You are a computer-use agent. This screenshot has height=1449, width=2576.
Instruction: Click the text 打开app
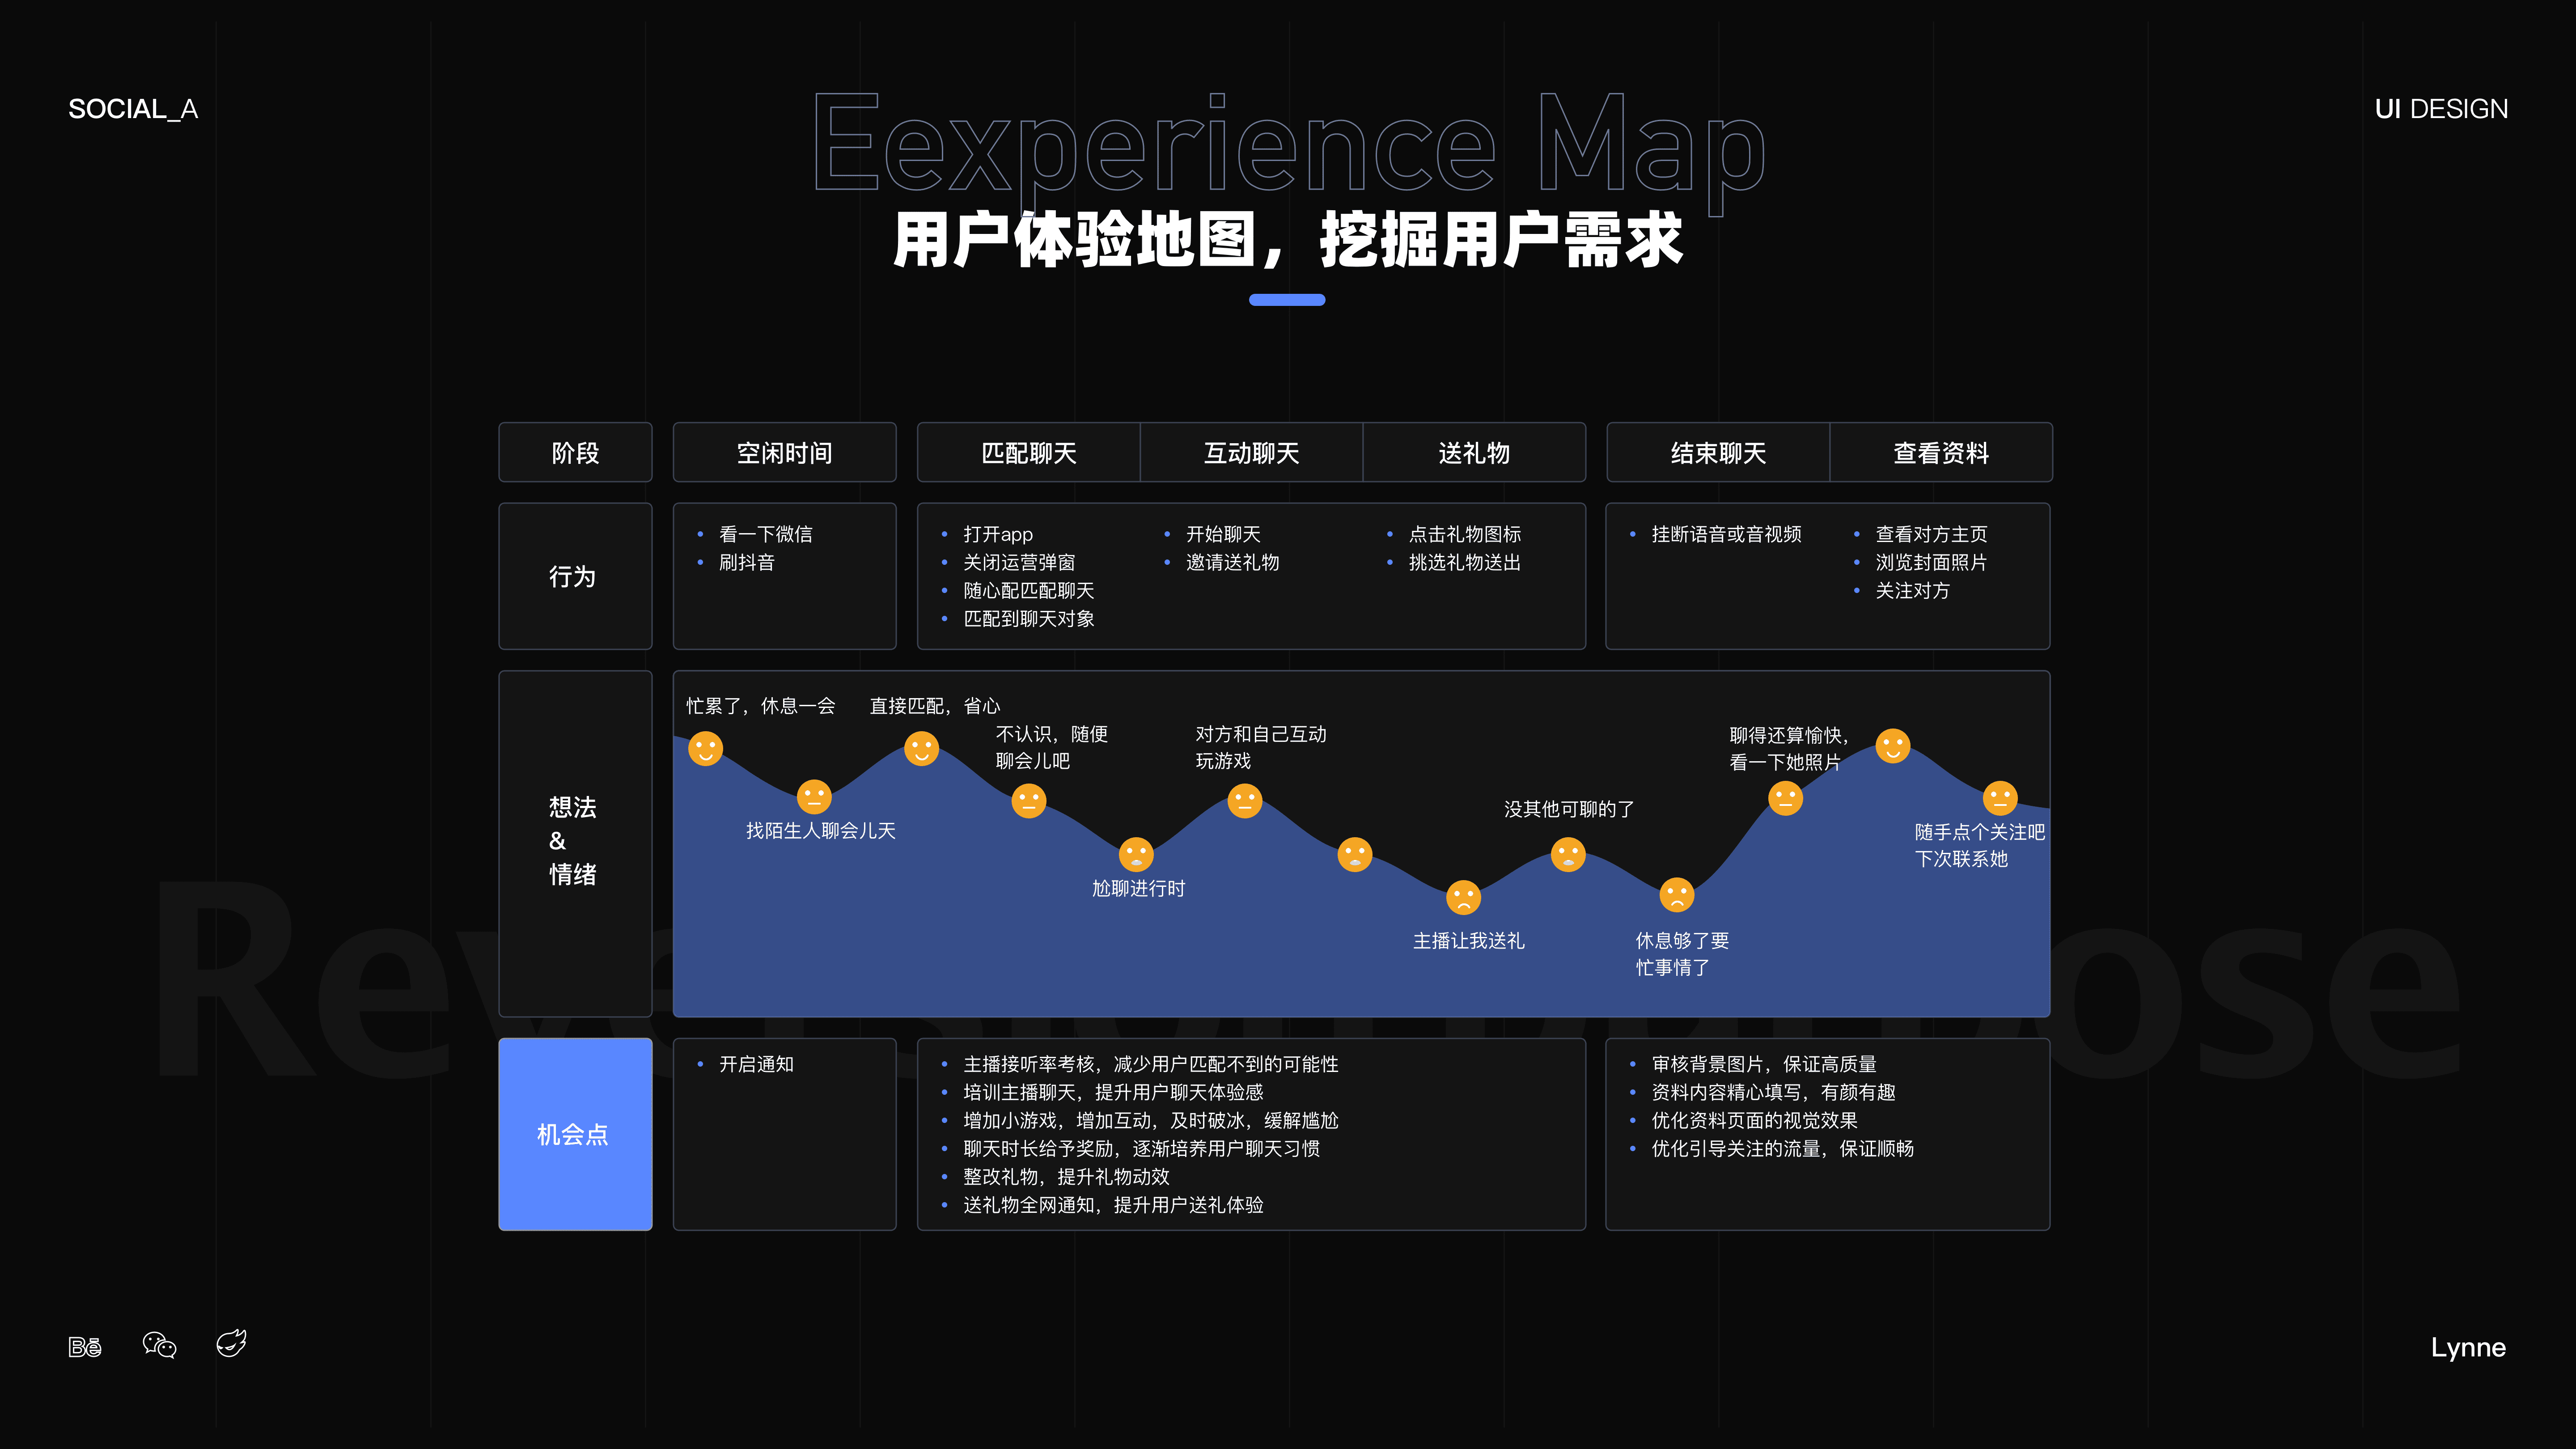click(x=998, y=534)
